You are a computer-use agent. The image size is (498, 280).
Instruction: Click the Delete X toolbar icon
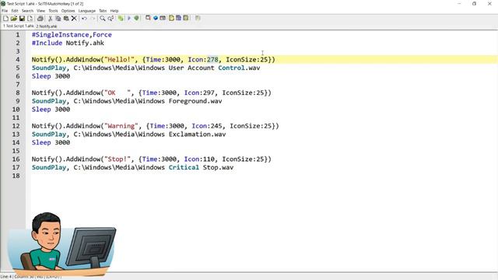(x=74, y=18)
